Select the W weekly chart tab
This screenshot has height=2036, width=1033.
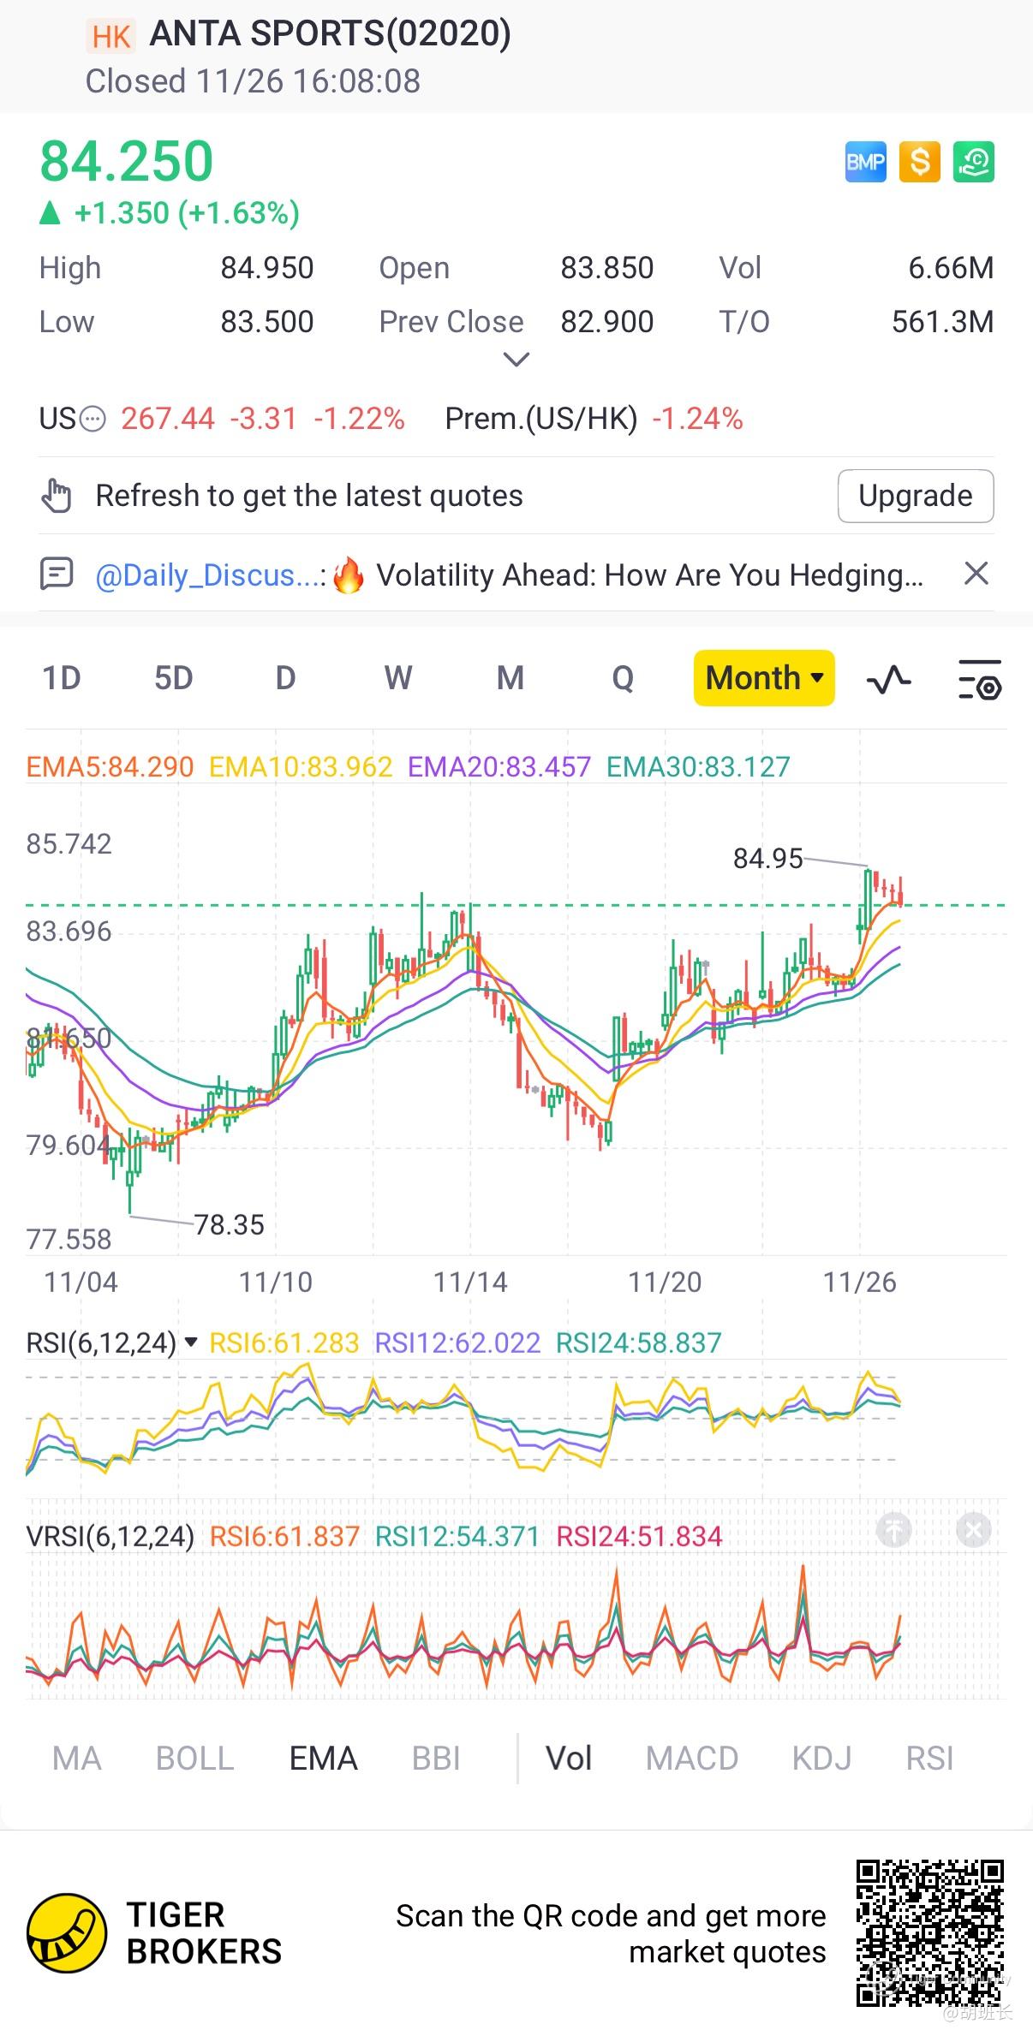tap(398, 678)
